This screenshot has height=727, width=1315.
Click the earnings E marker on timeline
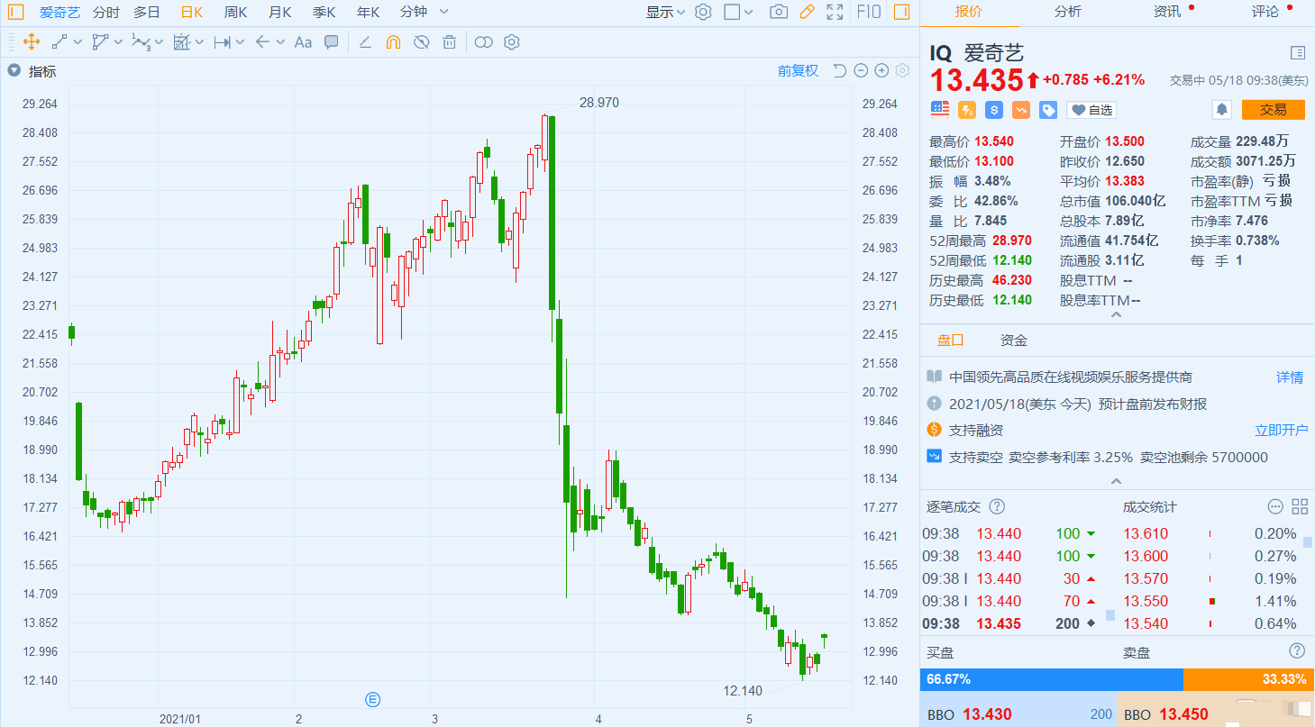373,699
